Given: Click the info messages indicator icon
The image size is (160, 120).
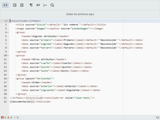Looking at the screenshot, I should click(x=15, y=117).
